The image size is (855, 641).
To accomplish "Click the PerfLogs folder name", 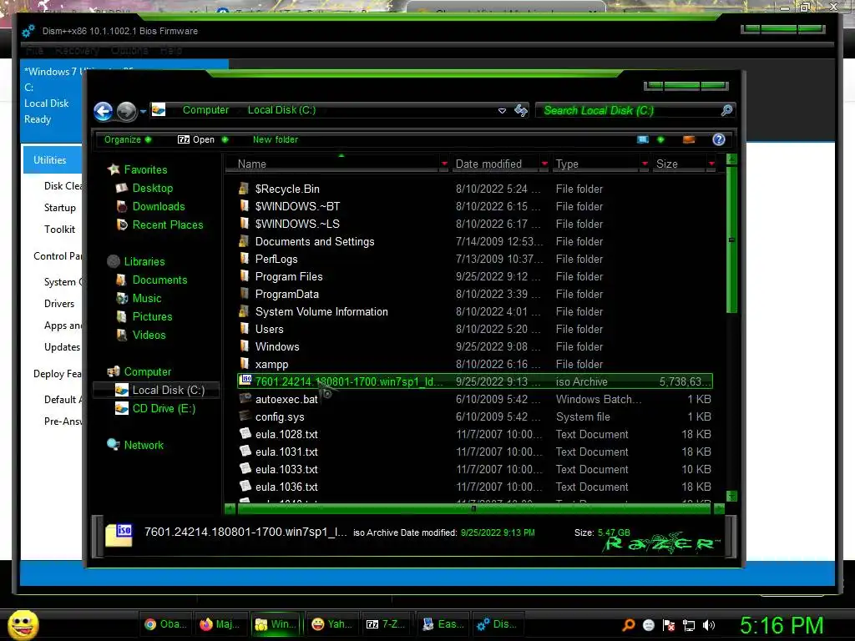I will click(x=276, y=259).
